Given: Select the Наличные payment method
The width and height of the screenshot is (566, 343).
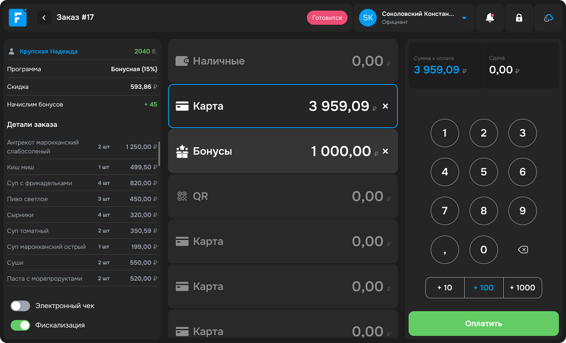Looking at the screenshot, I should [282, 61].
